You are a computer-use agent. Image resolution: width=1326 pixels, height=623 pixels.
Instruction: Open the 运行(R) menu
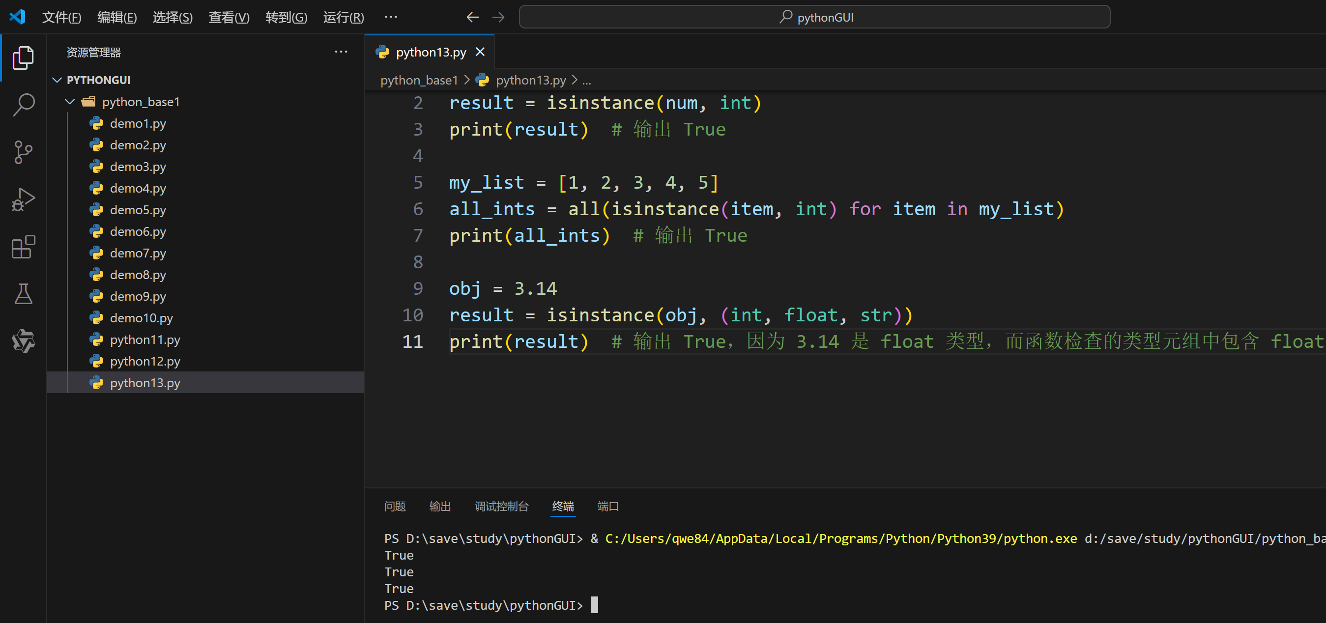344,18
